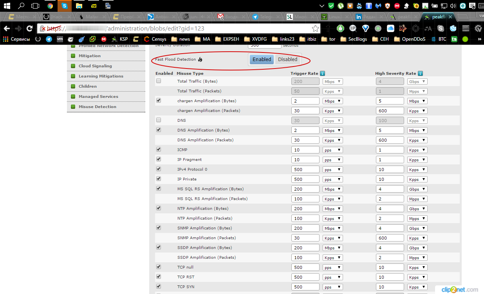
Task: Launch File Explorer from the taskbar
Action: click(79, 6)
